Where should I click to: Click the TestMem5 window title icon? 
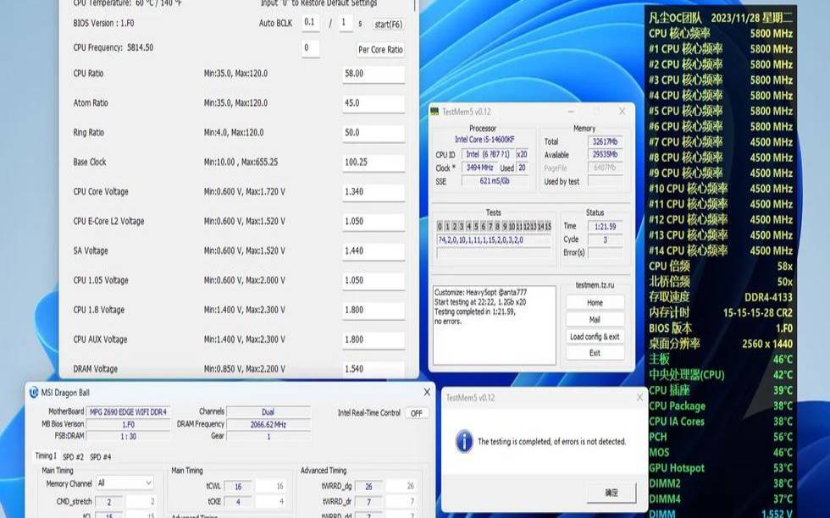pyautogui.click(x=434, y=111)
